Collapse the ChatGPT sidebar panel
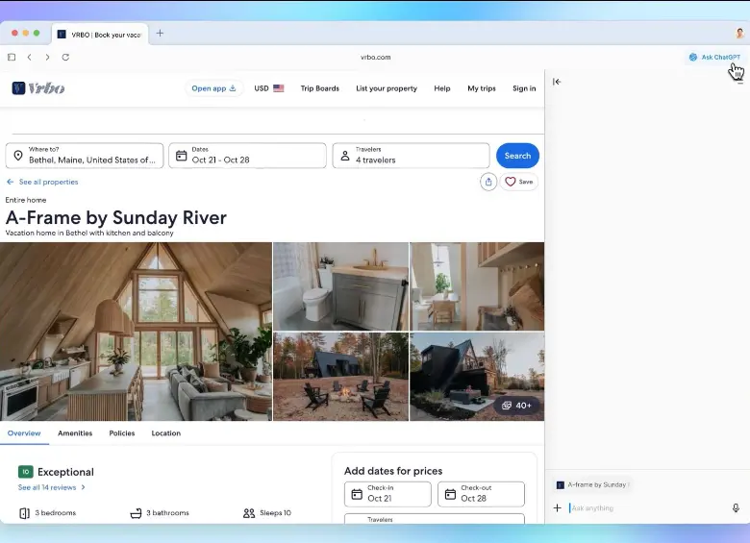 (557, 82)
